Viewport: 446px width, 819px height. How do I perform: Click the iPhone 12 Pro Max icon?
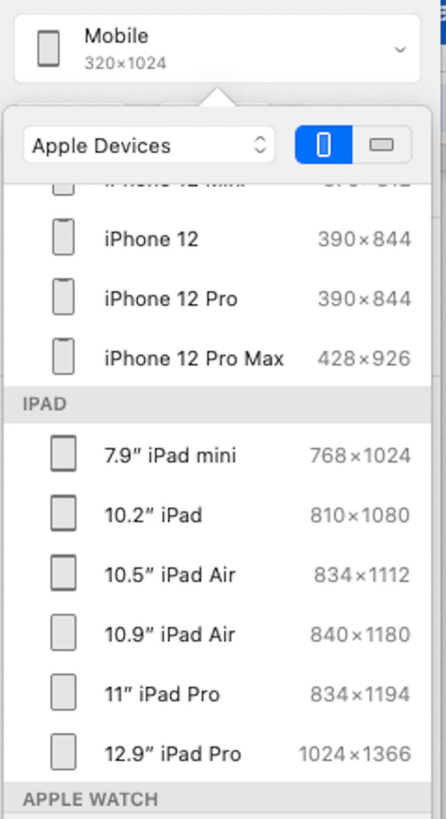63,357
